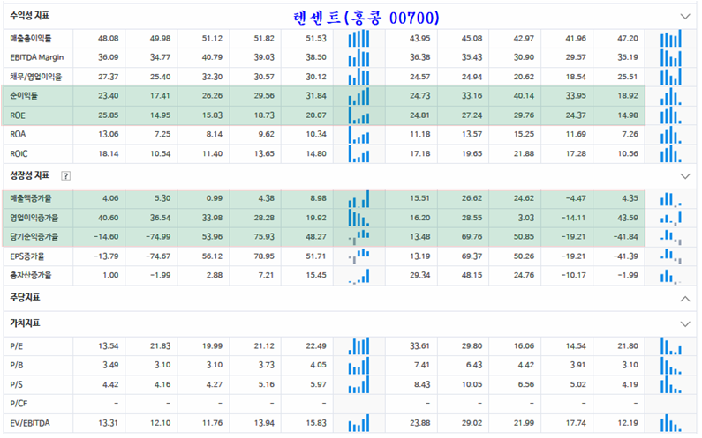The width and height of the screenshot is (702, 438).
Task: Click the 총자산증가율 row label
Action: 32,276
